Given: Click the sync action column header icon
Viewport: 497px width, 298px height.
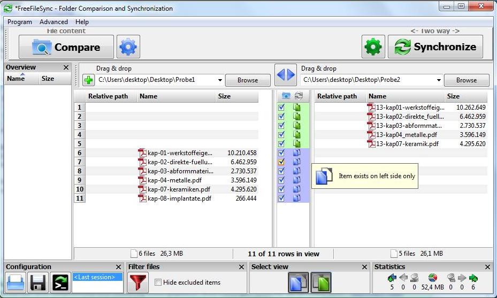Looking at the screenshot, I should [x=299, y=96].
